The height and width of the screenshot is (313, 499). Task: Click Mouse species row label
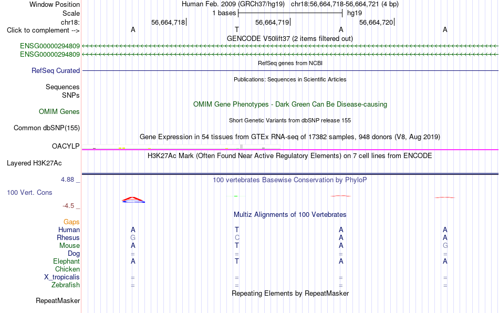(69, 246)
